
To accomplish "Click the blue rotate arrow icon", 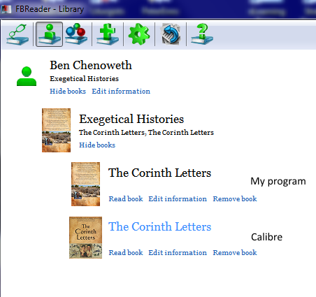I will (x=171, y=34).
